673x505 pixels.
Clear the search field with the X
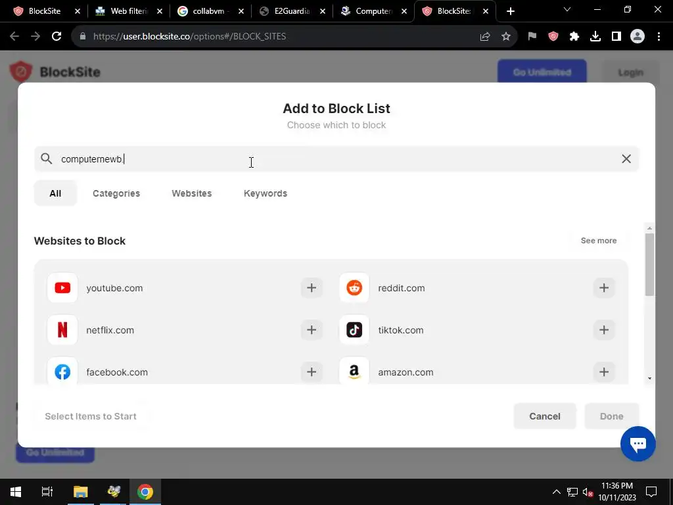point(626,159)
